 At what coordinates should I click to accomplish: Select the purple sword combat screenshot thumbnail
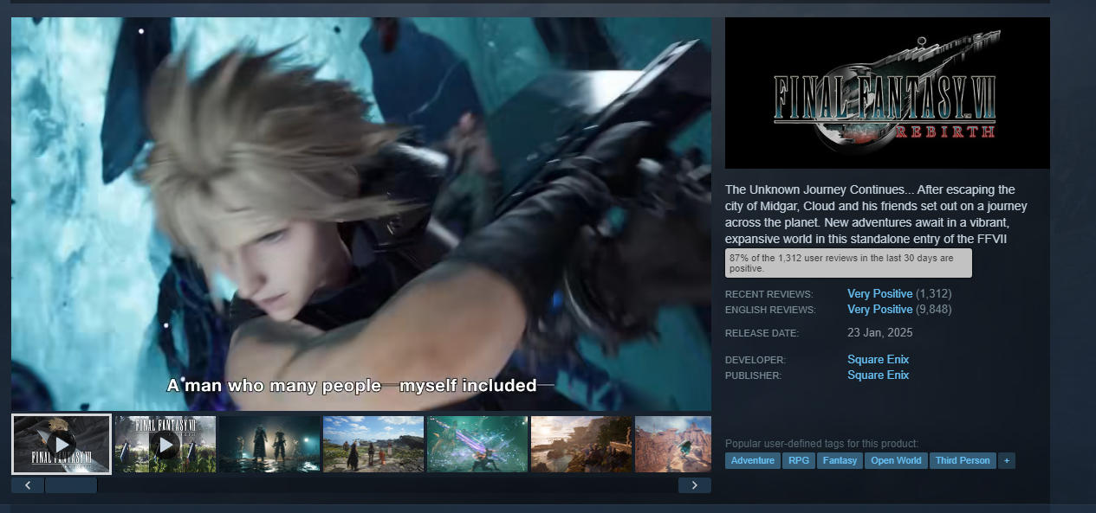(477, 445)
